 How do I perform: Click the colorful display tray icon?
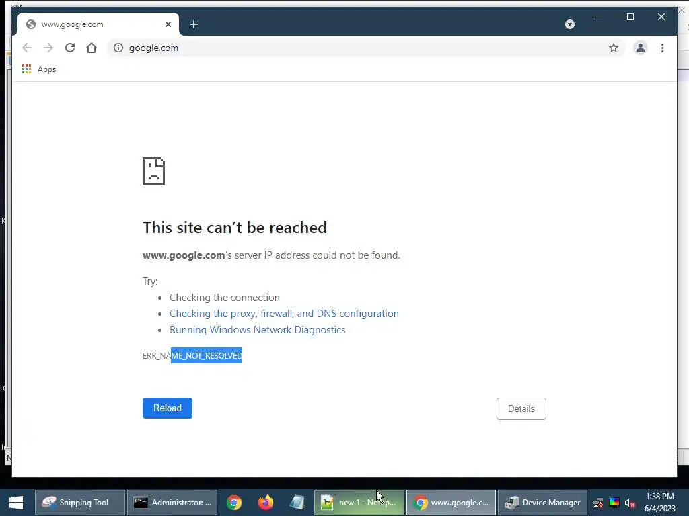click(x=614, y=503)
